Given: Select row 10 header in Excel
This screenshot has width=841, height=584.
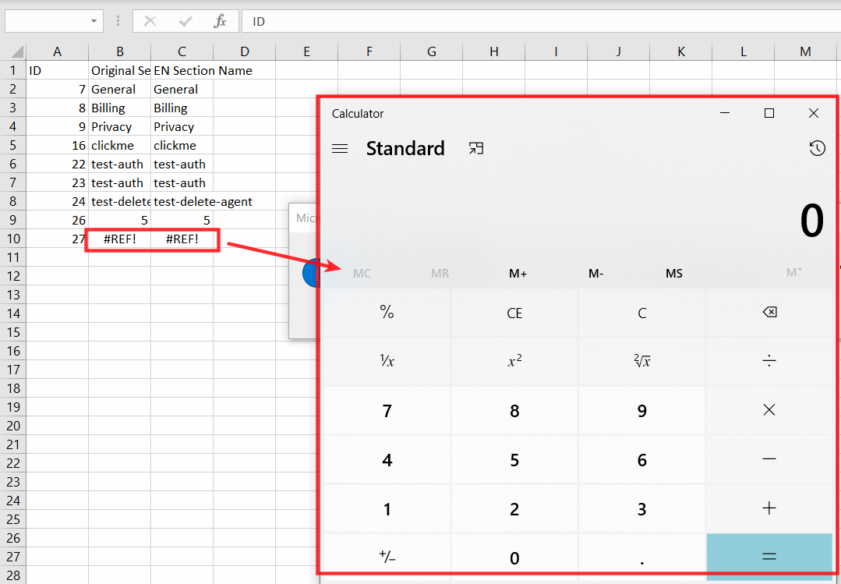Looking at the screenshot, I should [x=13, y=239].
